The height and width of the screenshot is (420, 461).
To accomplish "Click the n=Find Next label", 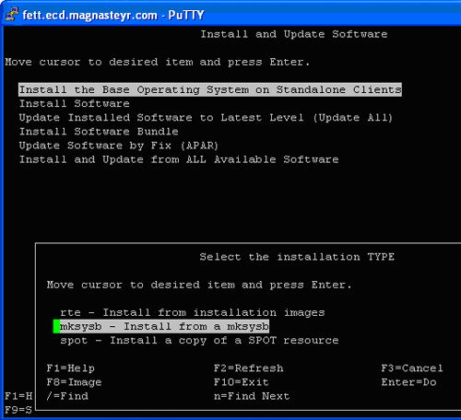I will (252, 396).
